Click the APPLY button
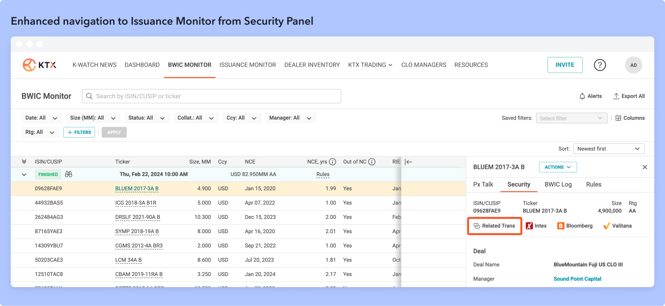The height and width of the screenshot is (306, 665). pos(114,132)
